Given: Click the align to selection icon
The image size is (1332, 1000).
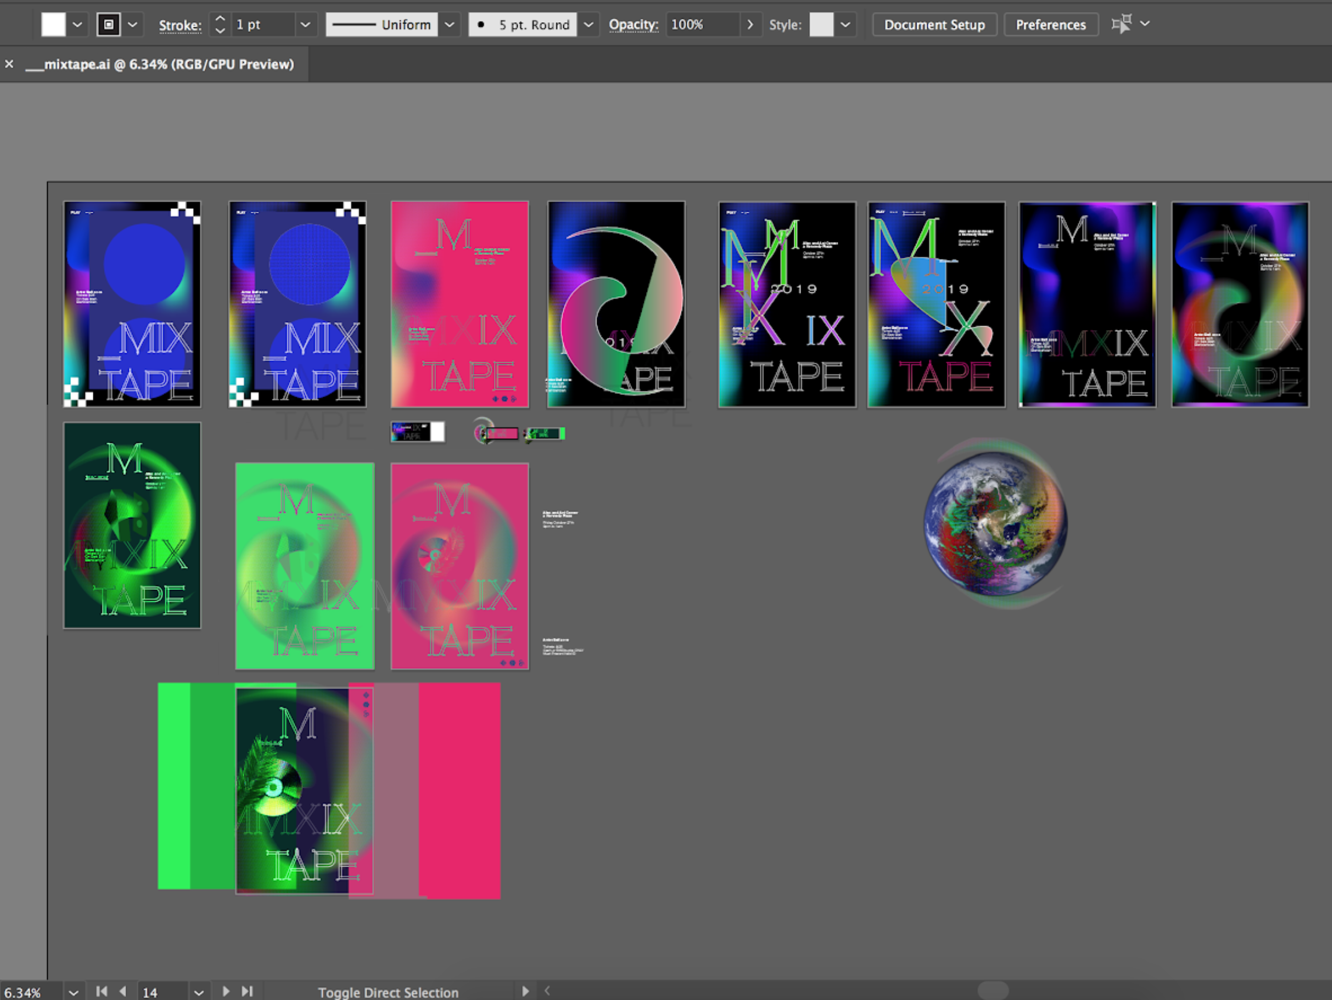Looking at the screenshot, I should point(1122,24).
